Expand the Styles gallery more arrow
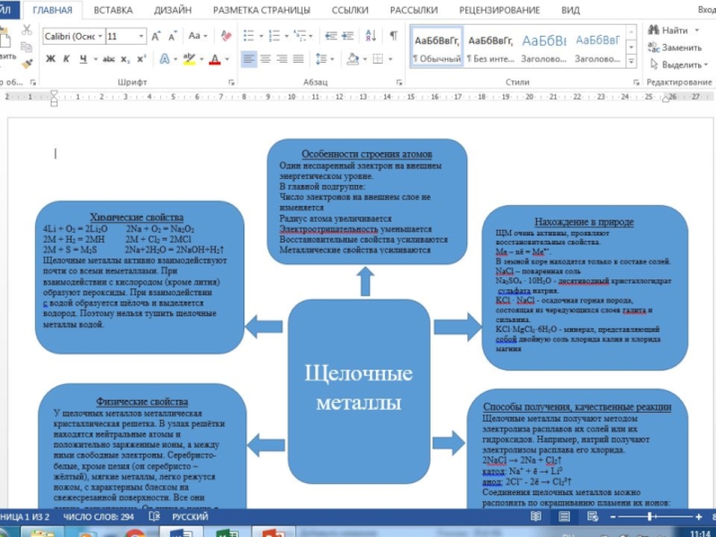This screenshot has height=537, width=716. 630,60
